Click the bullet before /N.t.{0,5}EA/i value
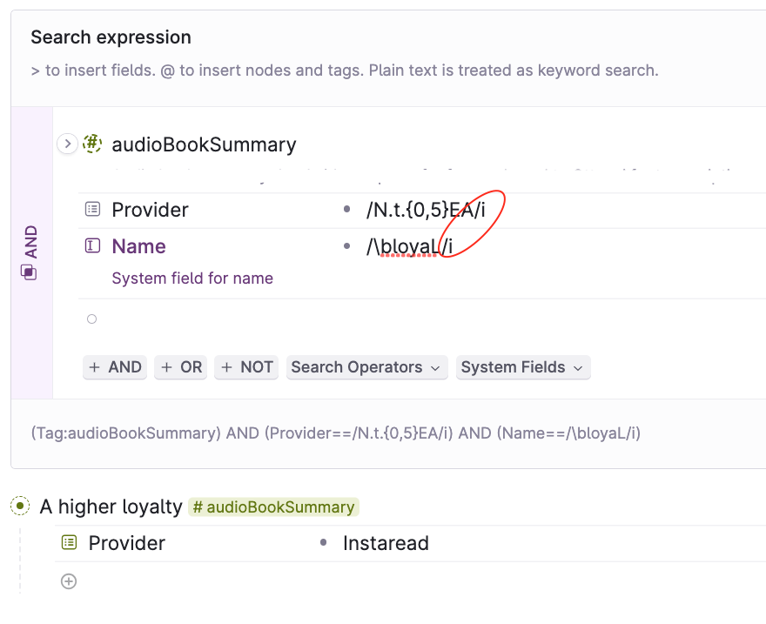 pos(346,210)
